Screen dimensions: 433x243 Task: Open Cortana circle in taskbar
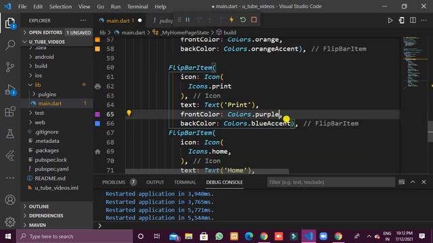pyautogui.click(x=141, y=236)
